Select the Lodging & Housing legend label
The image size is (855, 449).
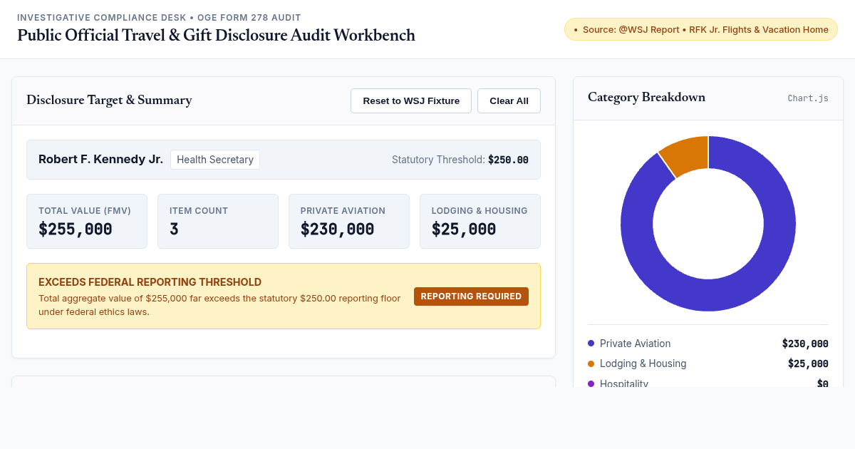[x=643, y=363]
